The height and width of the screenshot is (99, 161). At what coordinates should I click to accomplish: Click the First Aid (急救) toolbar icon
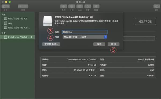pyautogui.click(x=64, y=6)
